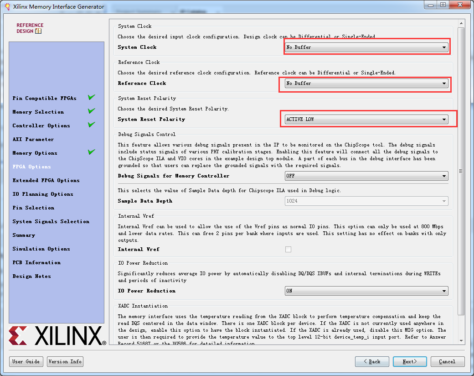
Task: Click the Version Info button
Action: [x=65, y=361]
